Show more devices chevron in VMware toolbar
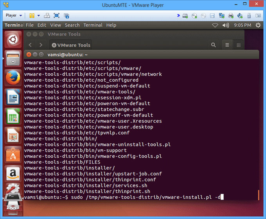 pos(178,16)
